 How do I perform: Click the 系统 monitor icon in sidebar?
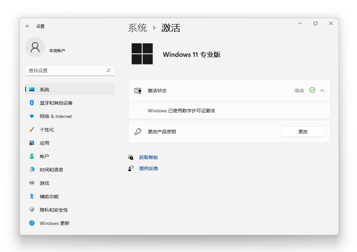[32, 89]
